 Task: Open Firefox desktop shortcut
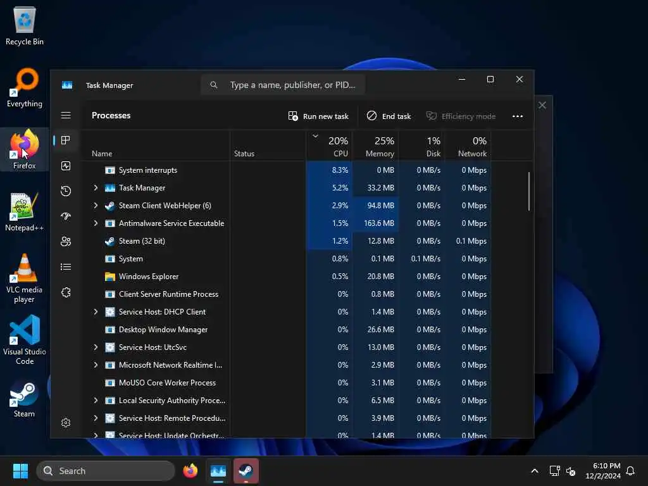click(x=25, y=149)
